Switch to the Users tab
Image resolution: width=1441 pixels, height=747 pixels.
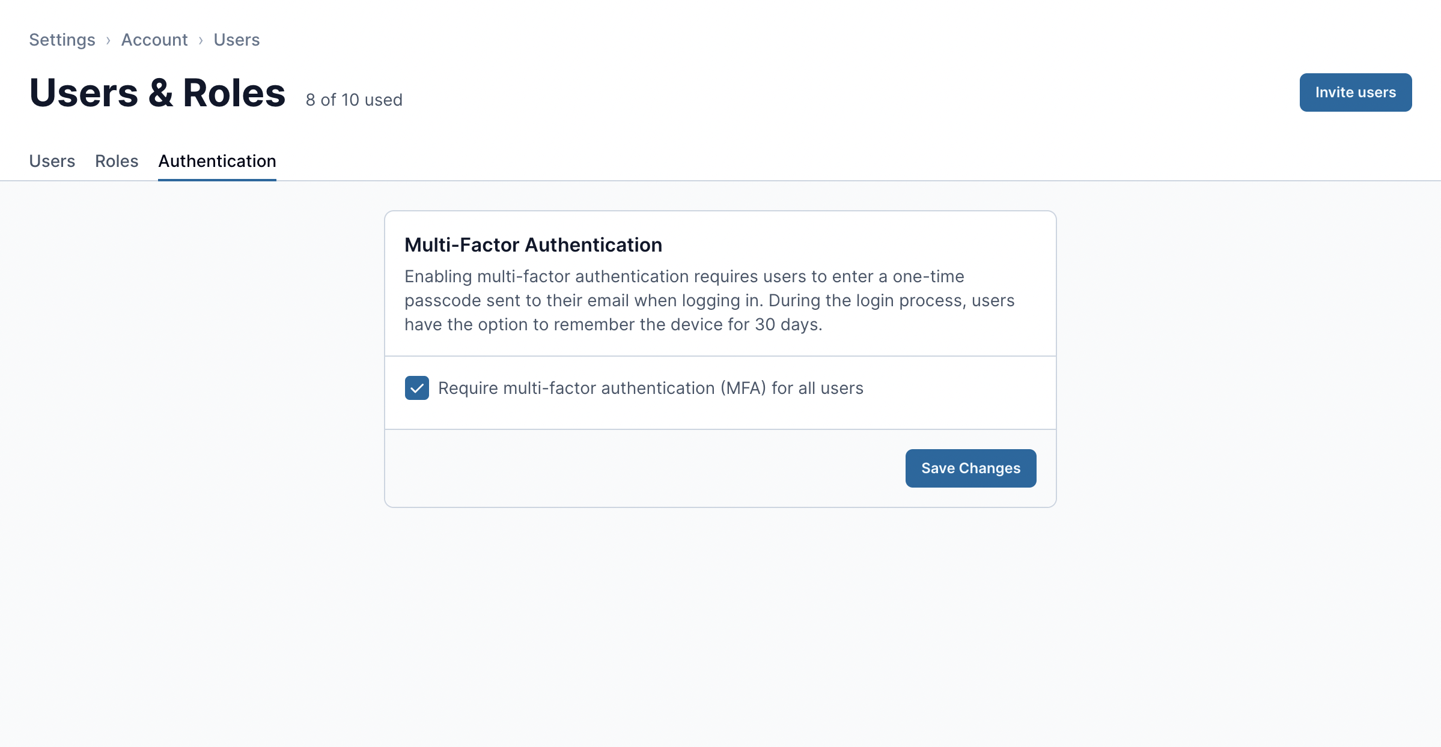coord(52,161)
